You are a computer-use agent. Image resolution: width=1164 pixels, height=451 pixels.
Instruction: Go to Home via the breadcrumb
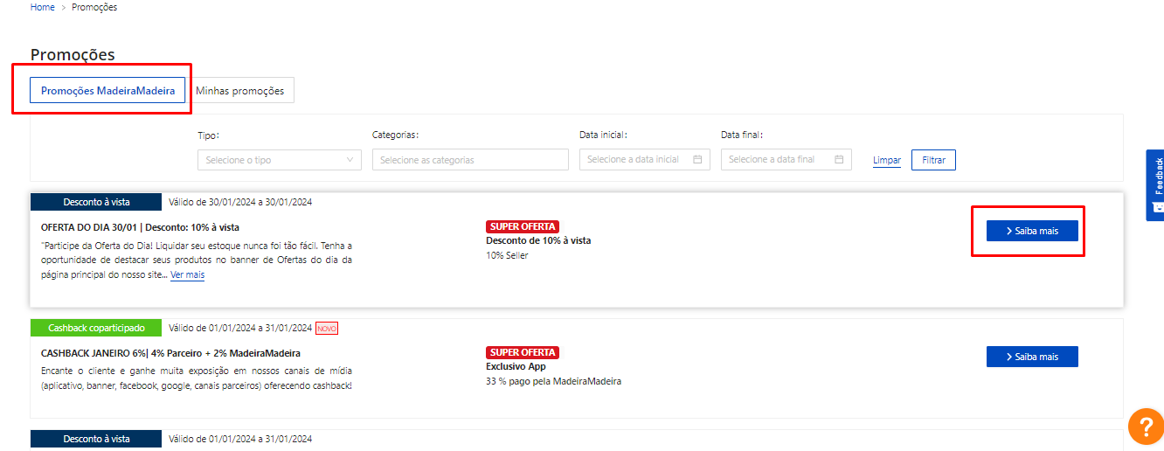point(43,7)
